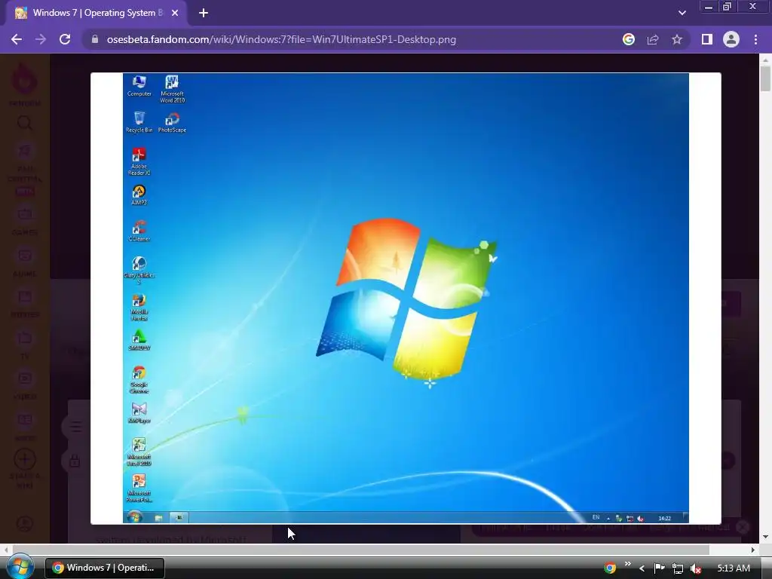Click the scroll-up arrow of the vertical scrollbar
This screenshot has width=772, height=579.
pyautogui.click(x=765, y=60)
